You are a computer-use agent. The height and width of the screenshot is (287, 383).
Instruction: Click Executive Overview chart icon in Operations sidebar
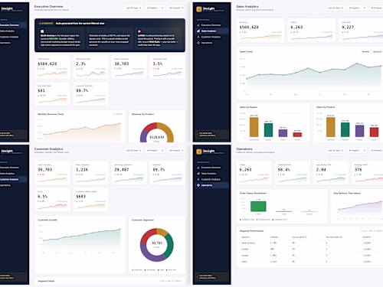(x=198, y=168)
